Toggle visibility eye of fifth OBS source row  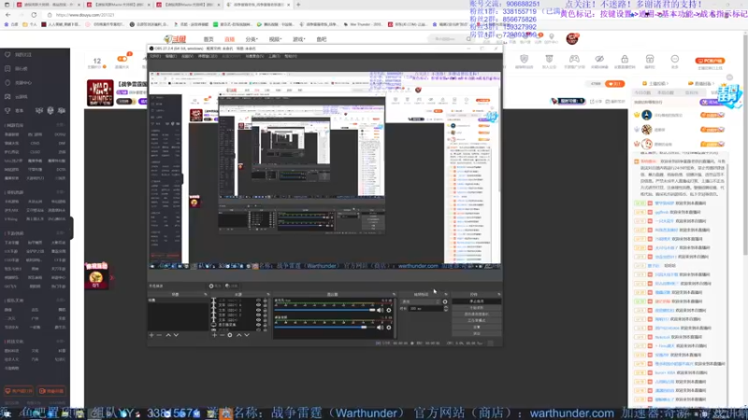pyautogui.click(x=259, y=319)
